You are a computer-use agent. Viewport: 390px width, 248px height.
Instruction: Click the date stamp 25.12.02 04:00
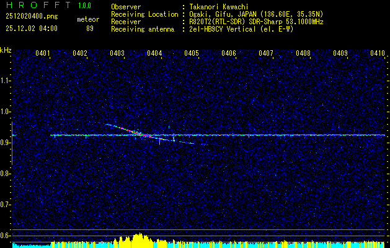32,29
